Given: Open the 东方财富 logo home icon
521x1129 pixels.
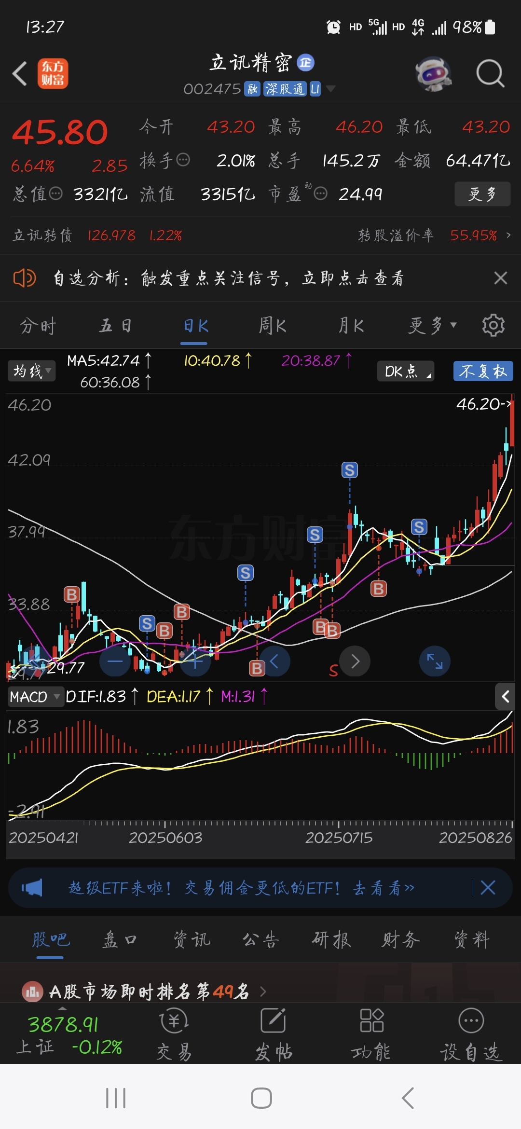Looking at the screenshot, I should [53, 74].
